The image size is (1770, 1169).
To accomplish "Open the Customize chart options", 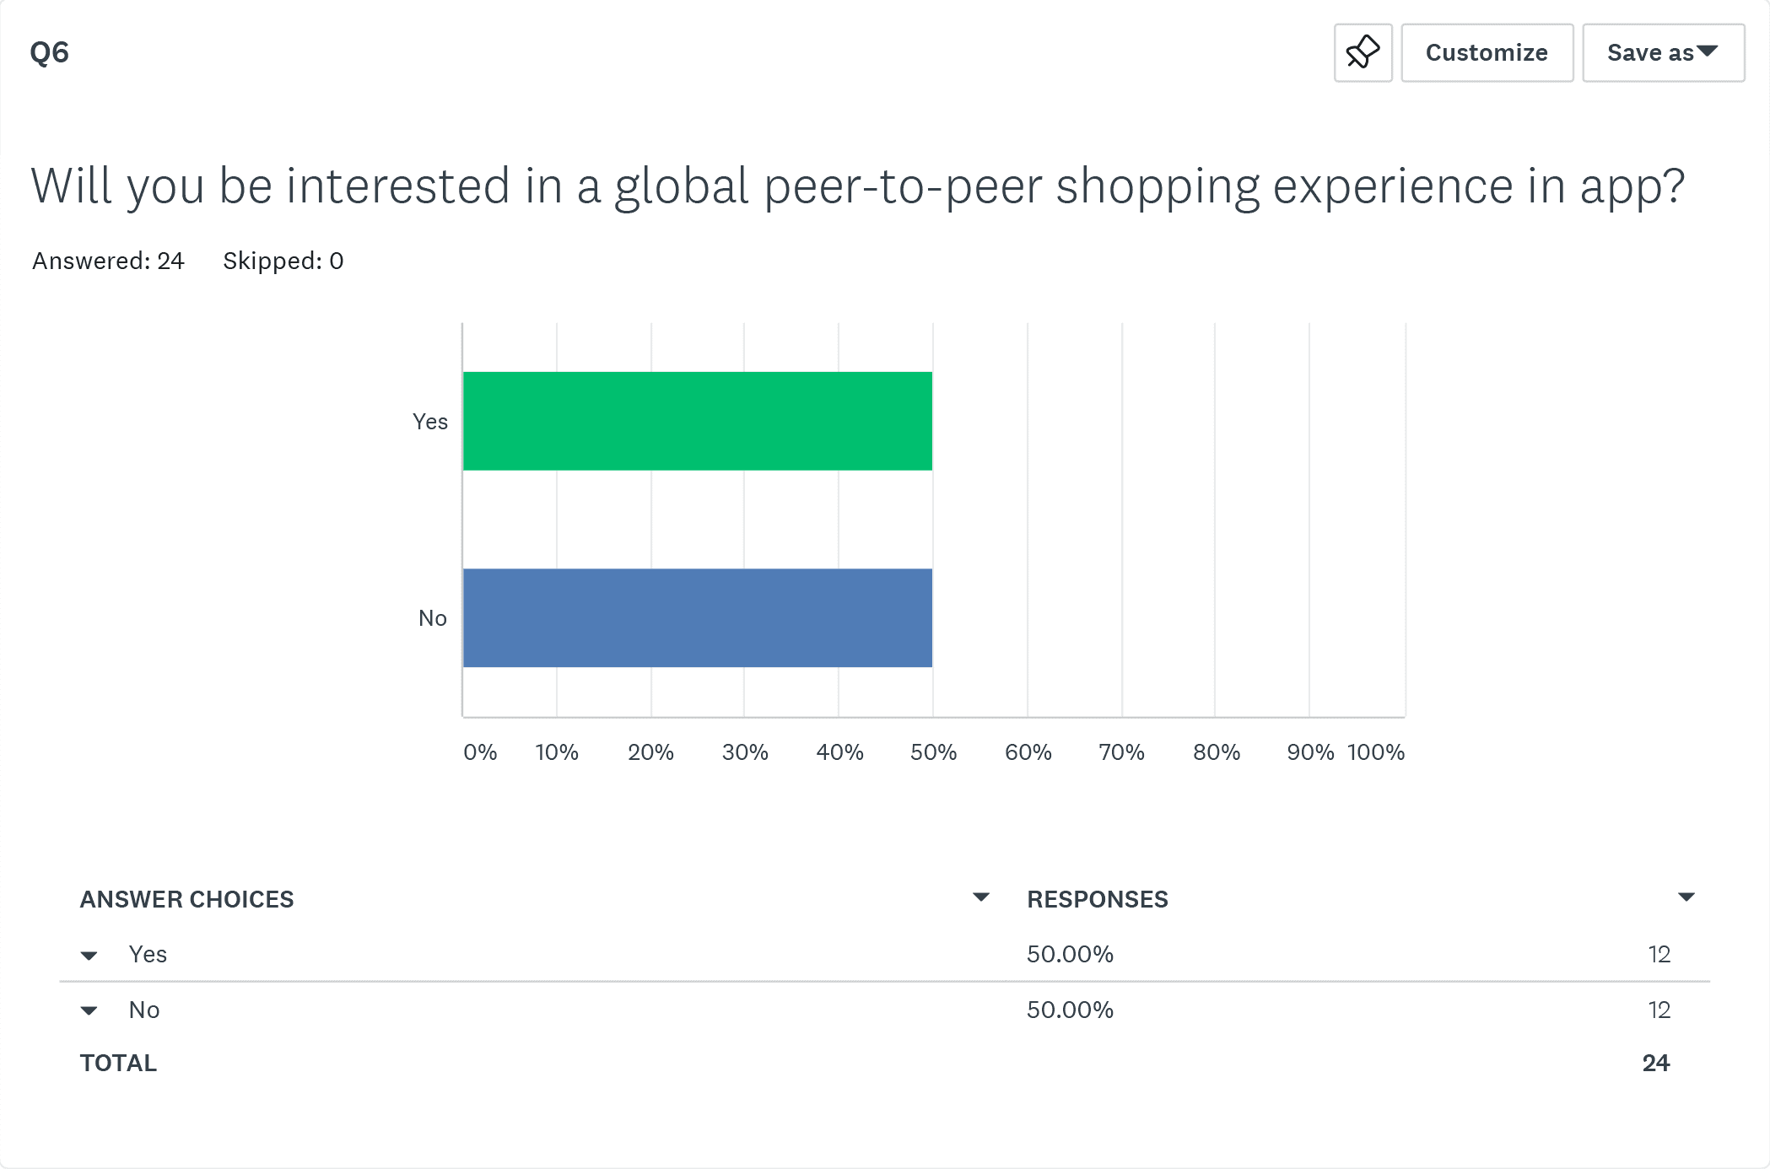I will [1487, 52].
